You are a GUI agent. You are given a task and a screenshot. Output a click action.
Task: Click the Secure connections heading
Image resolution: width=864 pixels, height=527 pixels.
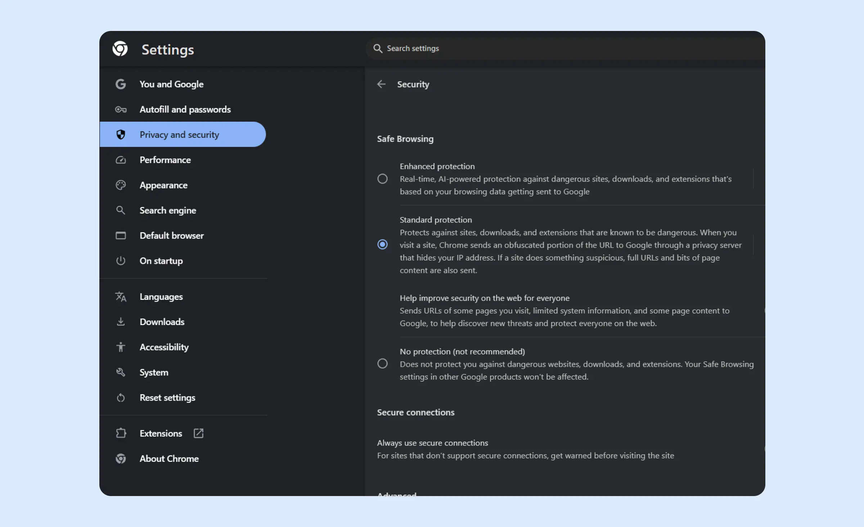[415, 413]
